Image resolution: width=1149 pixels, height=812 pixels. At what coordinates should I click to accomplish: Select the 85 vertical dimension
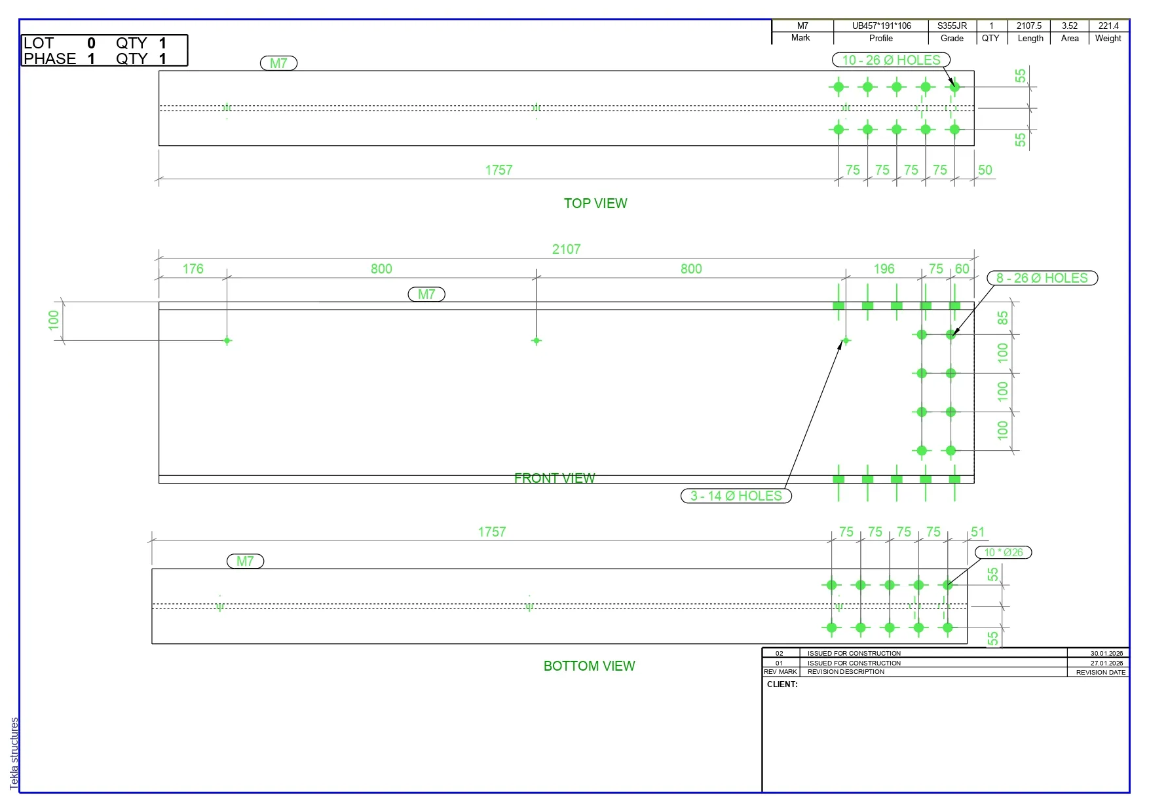(x=1003, y=318)
